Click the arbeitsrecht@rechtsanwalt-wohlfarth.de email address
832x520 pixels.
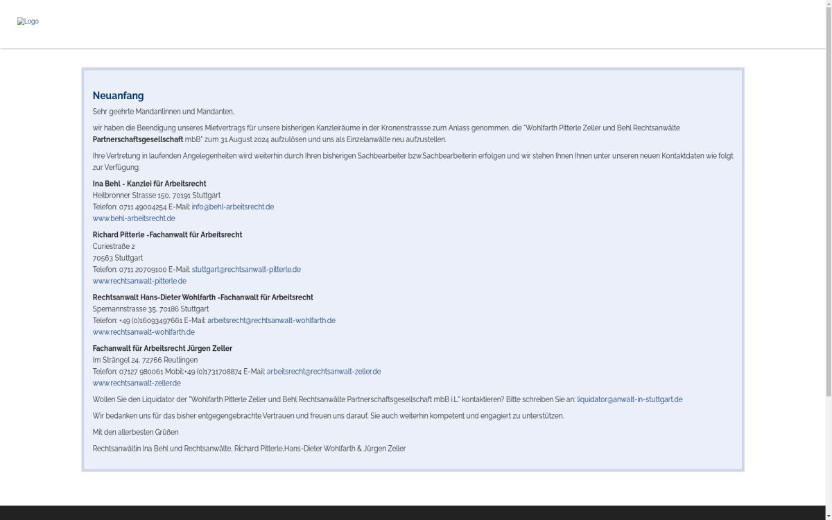point(271,320)
